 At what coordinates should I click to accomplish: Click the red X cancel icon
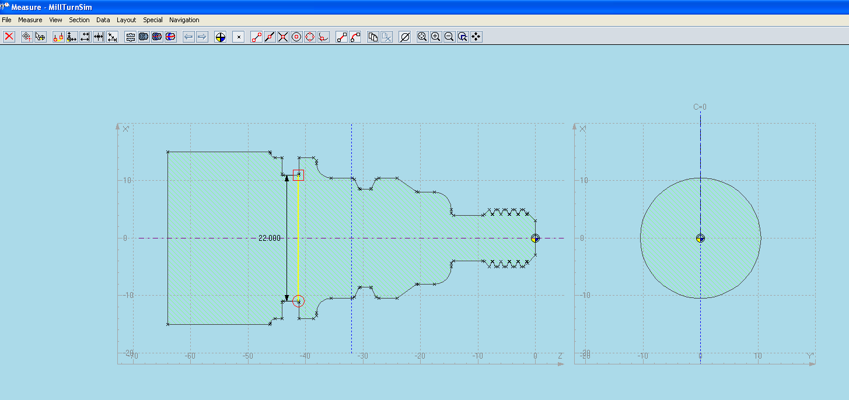pos(9,37)
